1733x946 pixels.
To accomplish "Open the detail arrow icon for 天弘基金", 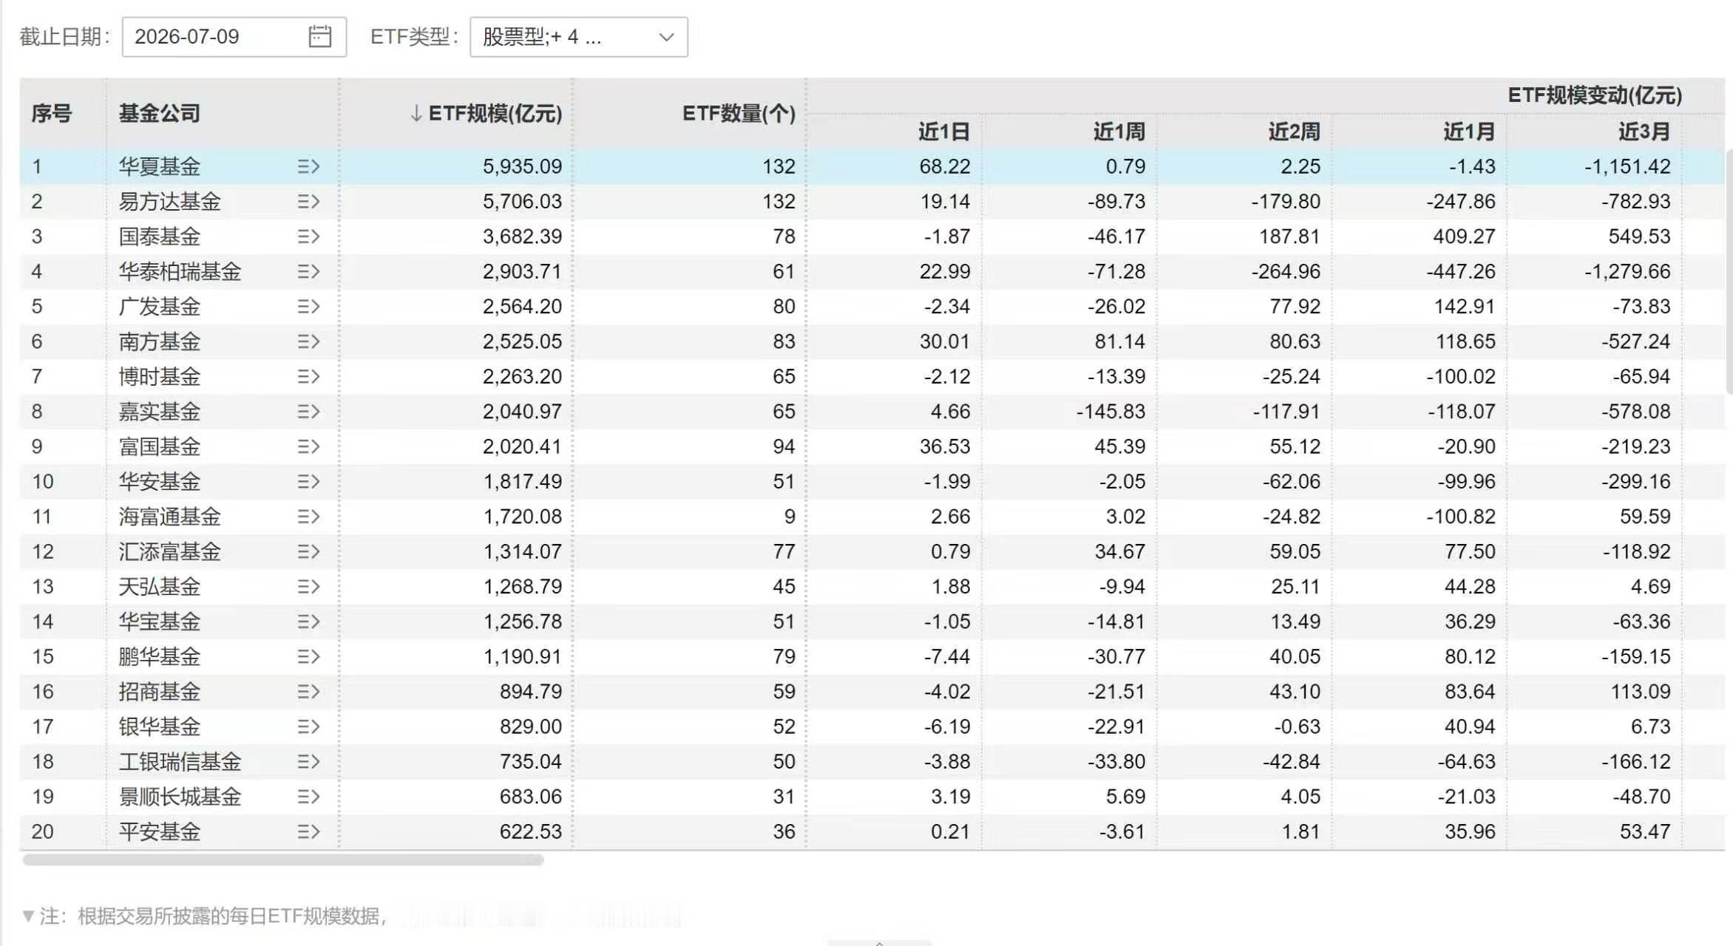I will [x=308, y=586].
